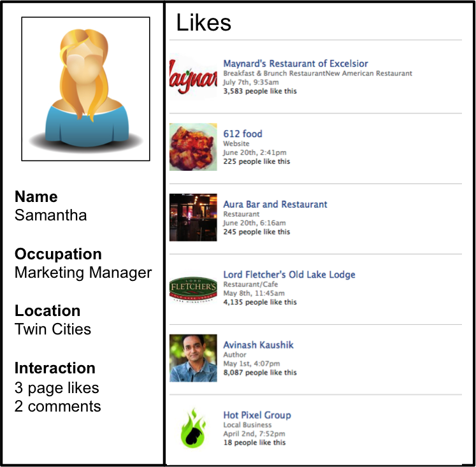
Task: Click "3 page likes" interaction text
Action: 57,388
